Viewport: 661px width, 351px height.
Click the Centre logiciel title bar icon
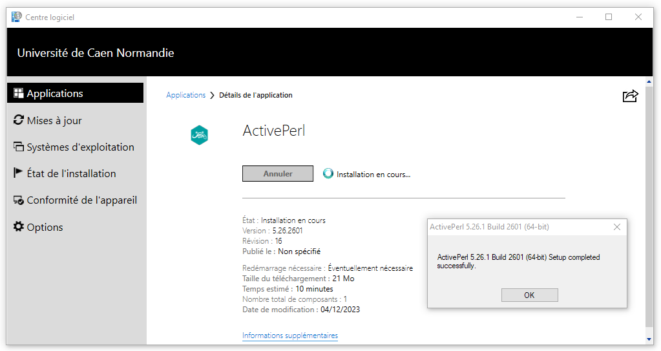point(16,17)
